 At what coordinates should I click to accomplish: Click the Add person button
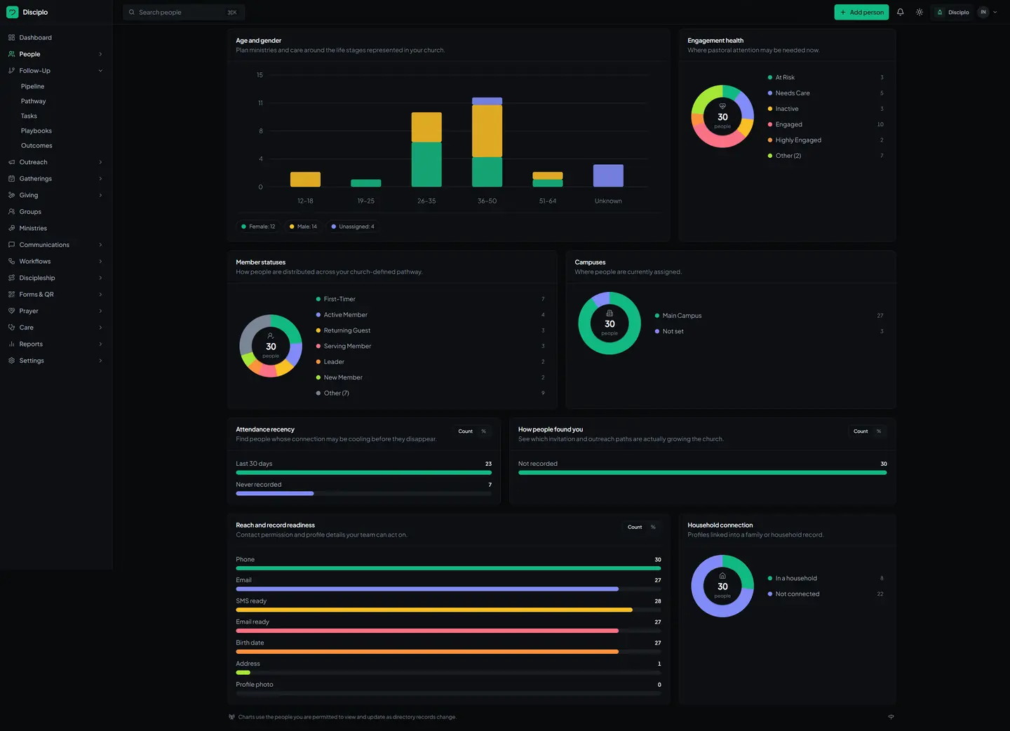point(861,12)
